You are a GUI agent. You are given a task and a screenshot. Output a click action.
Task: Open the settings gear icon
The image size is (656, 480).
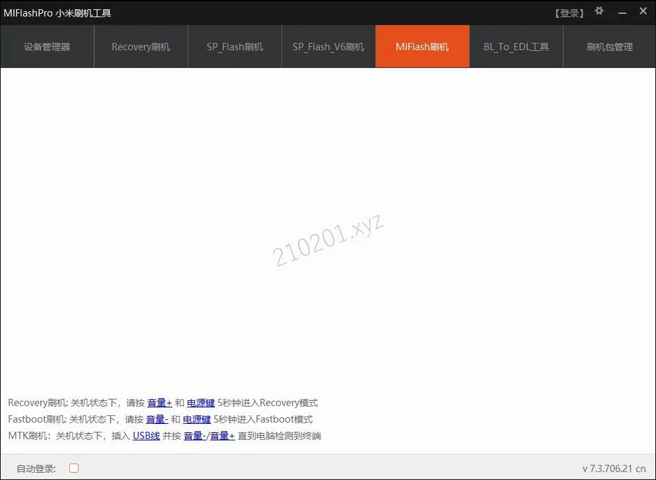[599, 11]
